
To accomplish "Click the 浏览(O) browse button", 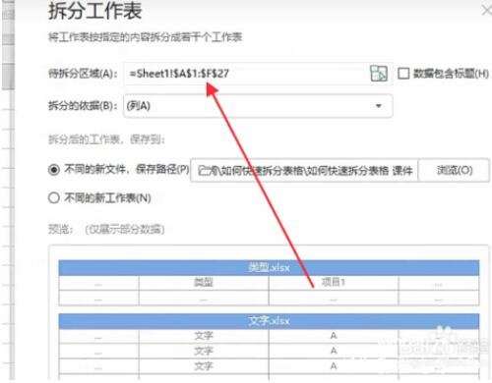I will tap(454, 170).
